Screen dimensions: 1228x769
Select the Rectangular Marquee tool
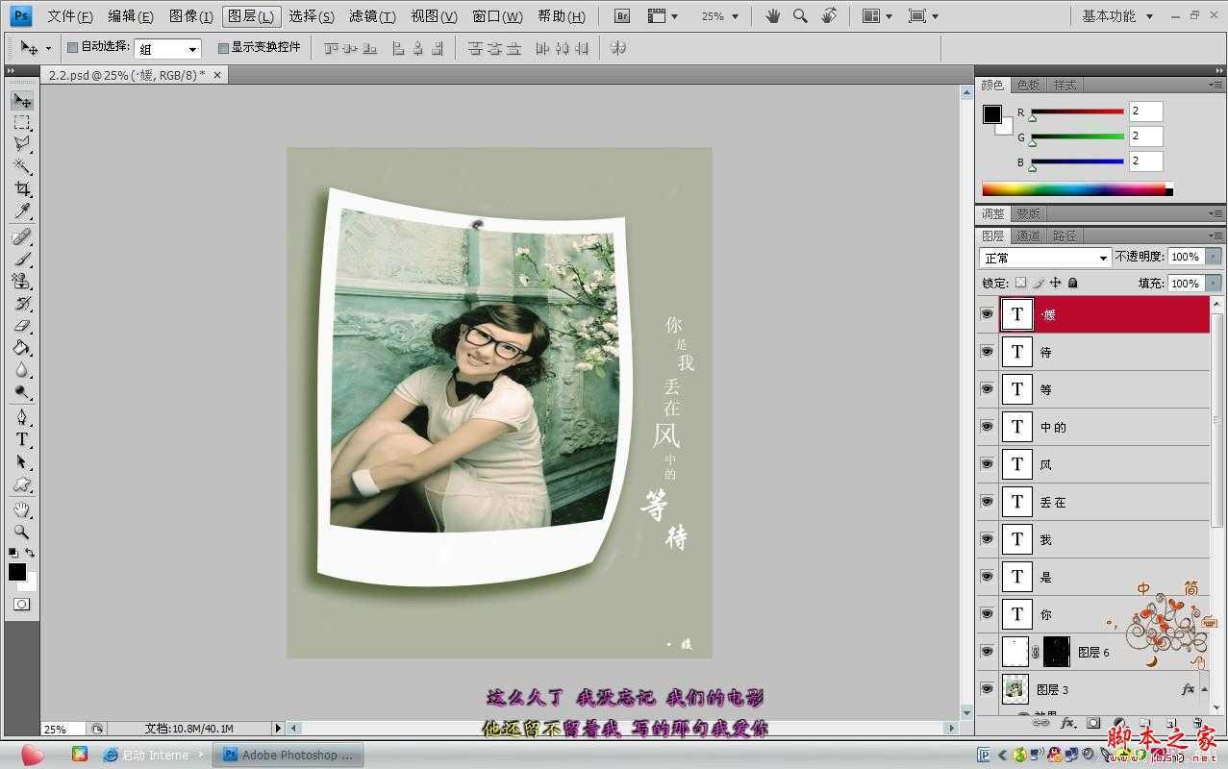click(22, 122)
